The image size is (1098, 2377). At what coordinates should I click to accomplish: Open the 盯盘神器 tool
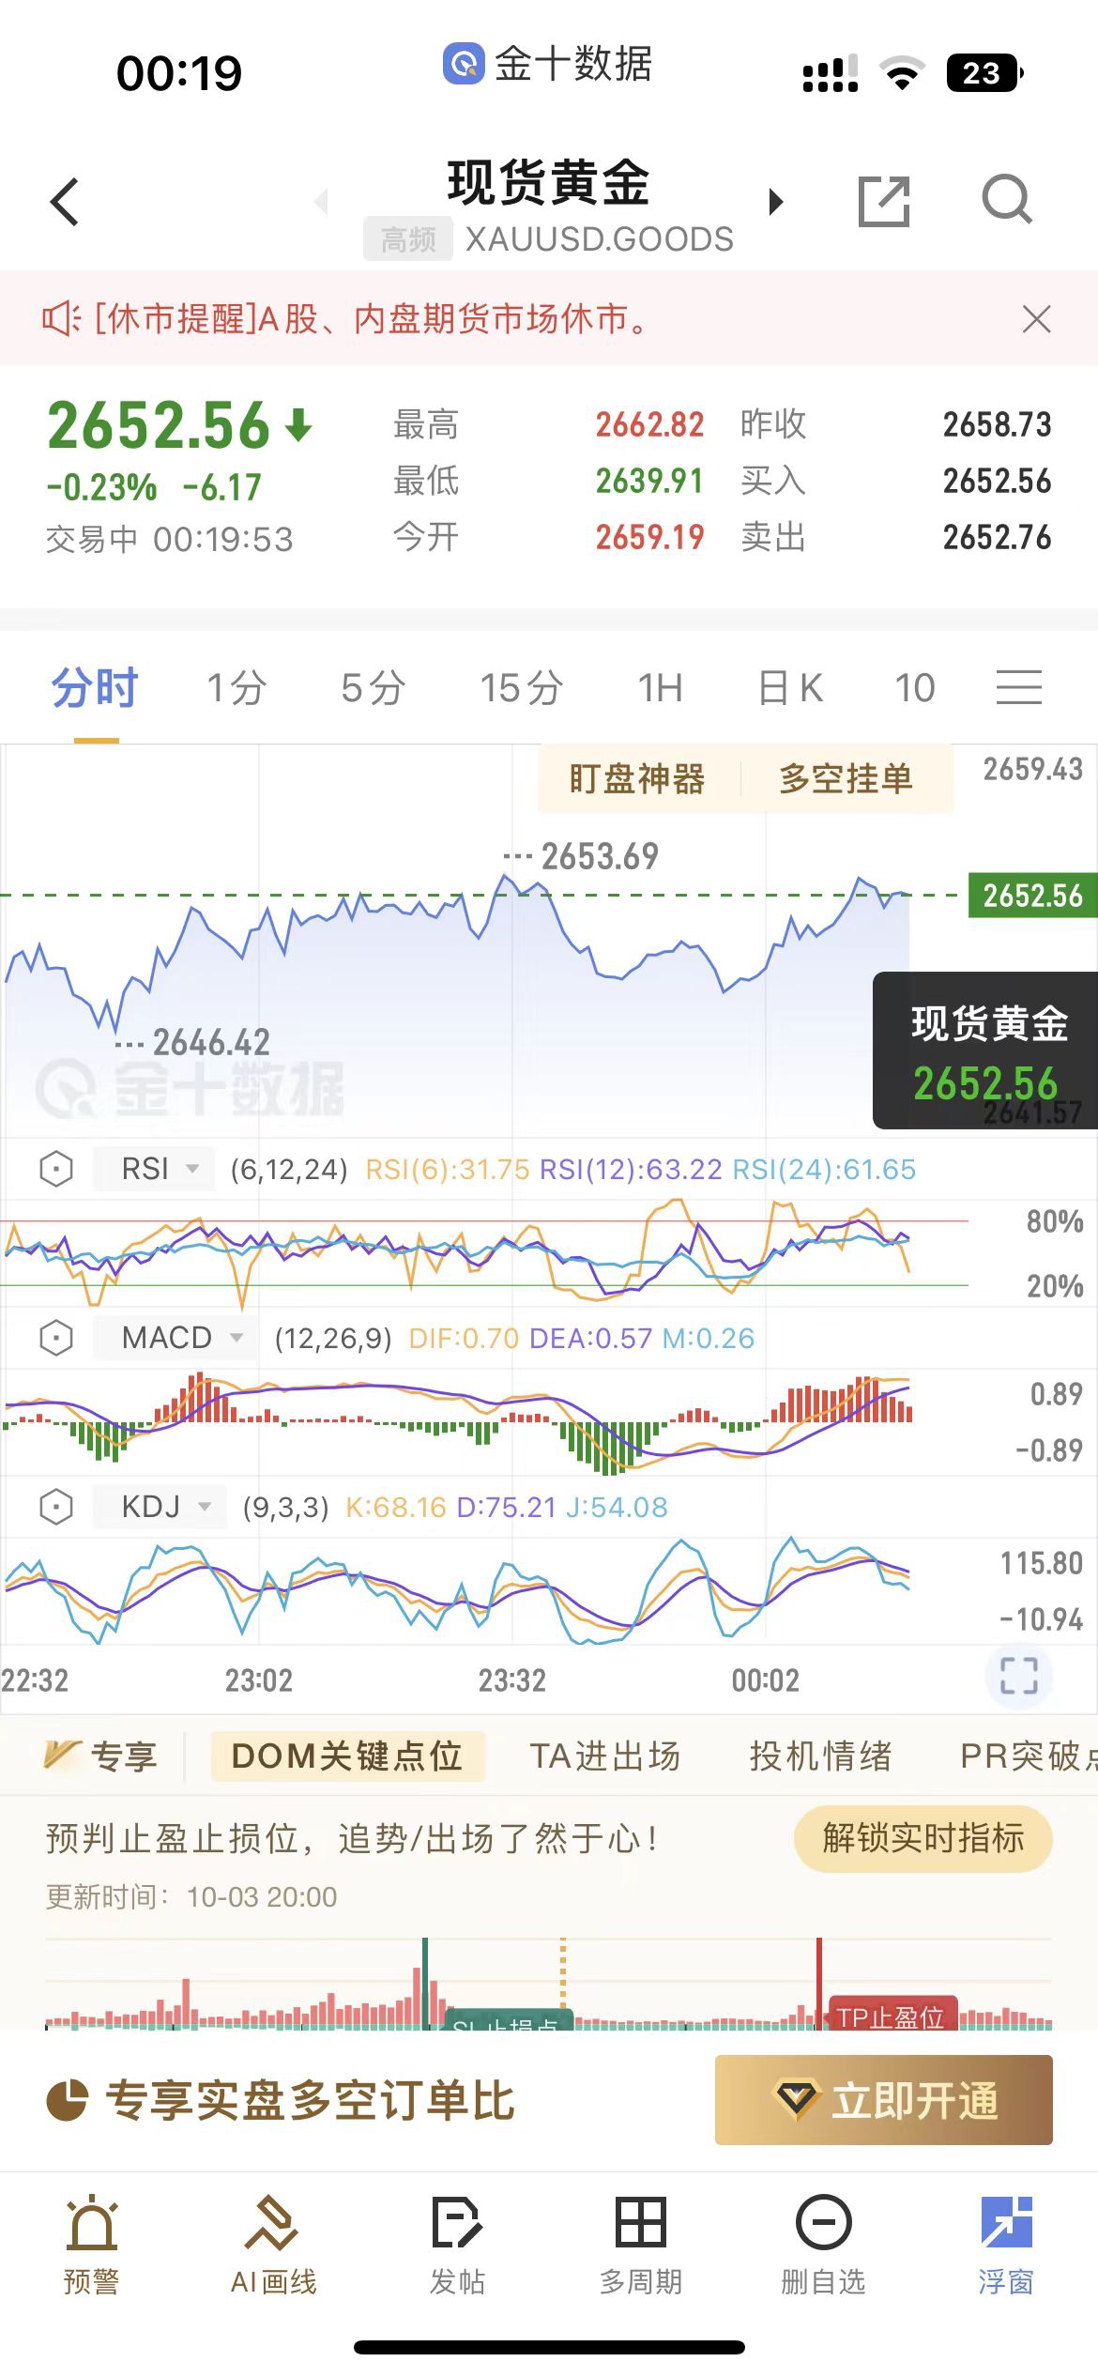click(637, 778)
